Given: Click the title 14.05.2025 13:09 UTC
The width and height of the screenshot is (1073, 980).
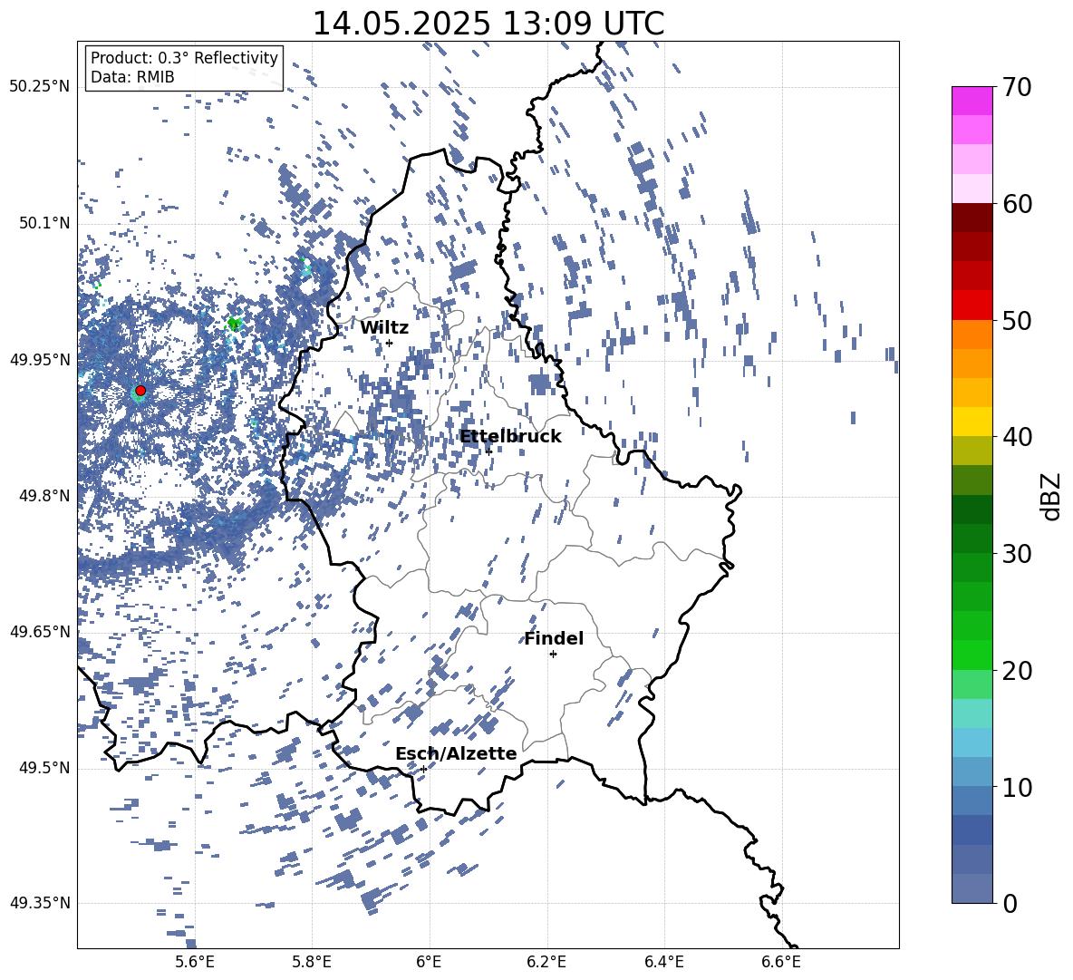Looking at the screenshot, I should pyautogui.click(x=488, y=24).
